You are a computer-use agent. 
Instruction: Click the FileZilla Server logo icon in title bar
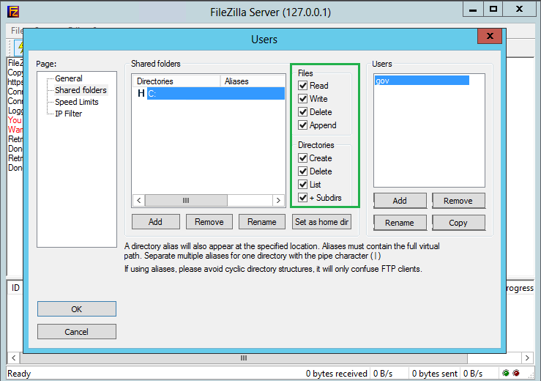click(12, 12)
